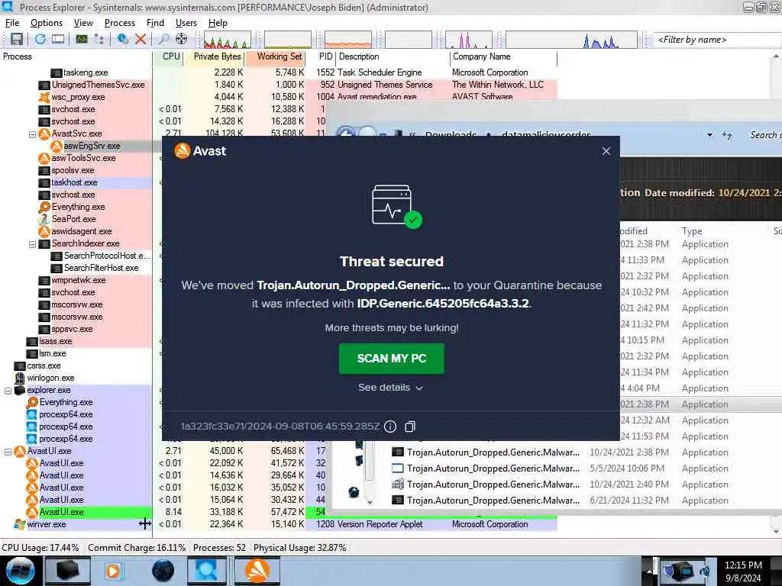Viewport: 782px width, 586px height.
Task: Click the SCAN MY PC button
Action: click(x=392, y=359)
